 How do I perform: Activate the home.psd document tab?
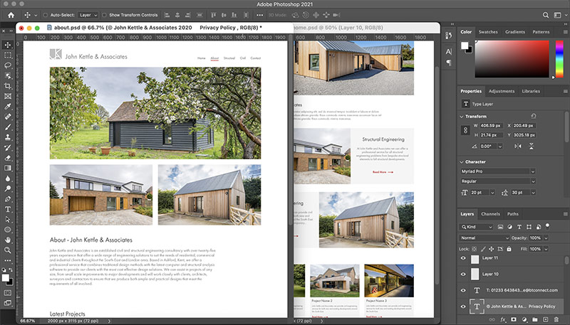tap(338, 28)
